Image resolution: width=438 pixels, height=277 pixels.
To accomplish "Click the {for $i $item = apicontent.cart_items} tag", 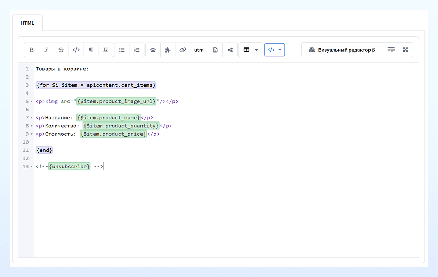I will click(x=96, y=85).
